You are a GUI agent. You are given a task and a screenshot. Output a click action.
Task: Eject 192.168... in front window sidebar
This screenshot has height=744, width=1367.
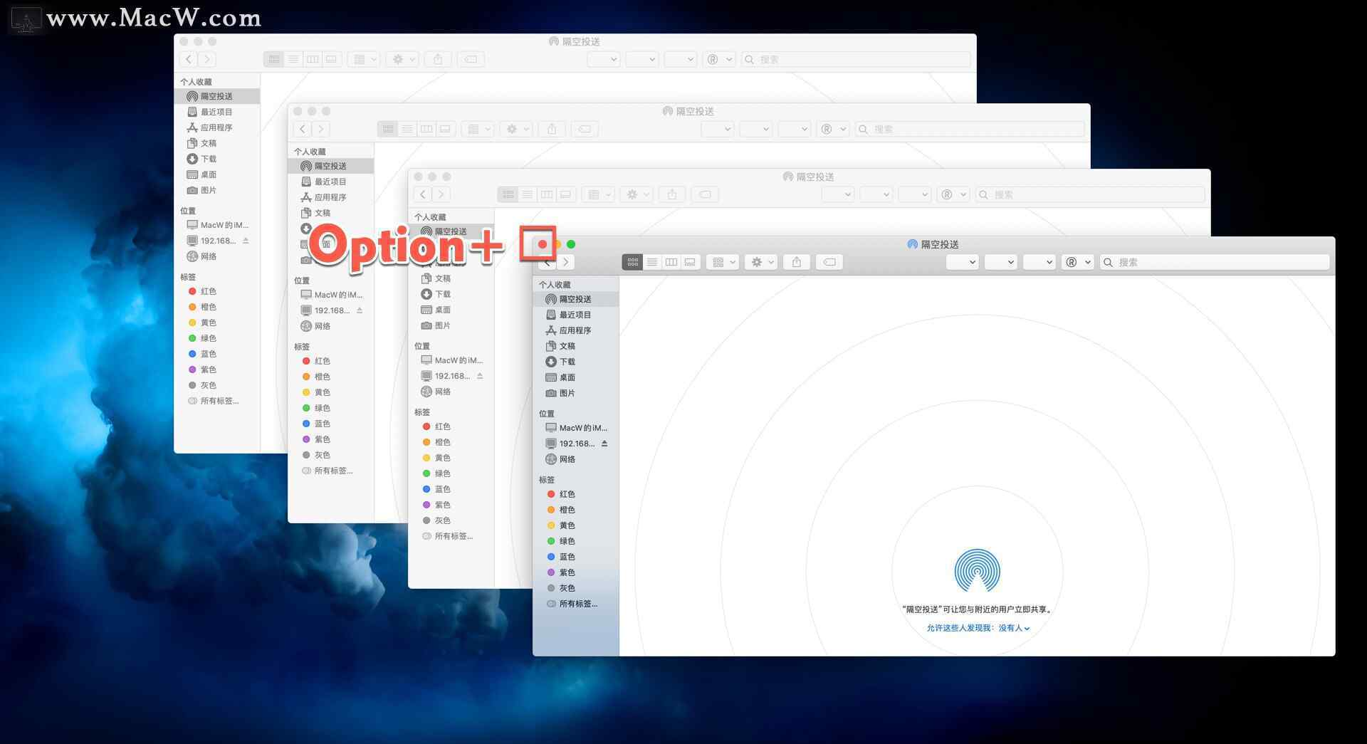click(x=604, y=444)
